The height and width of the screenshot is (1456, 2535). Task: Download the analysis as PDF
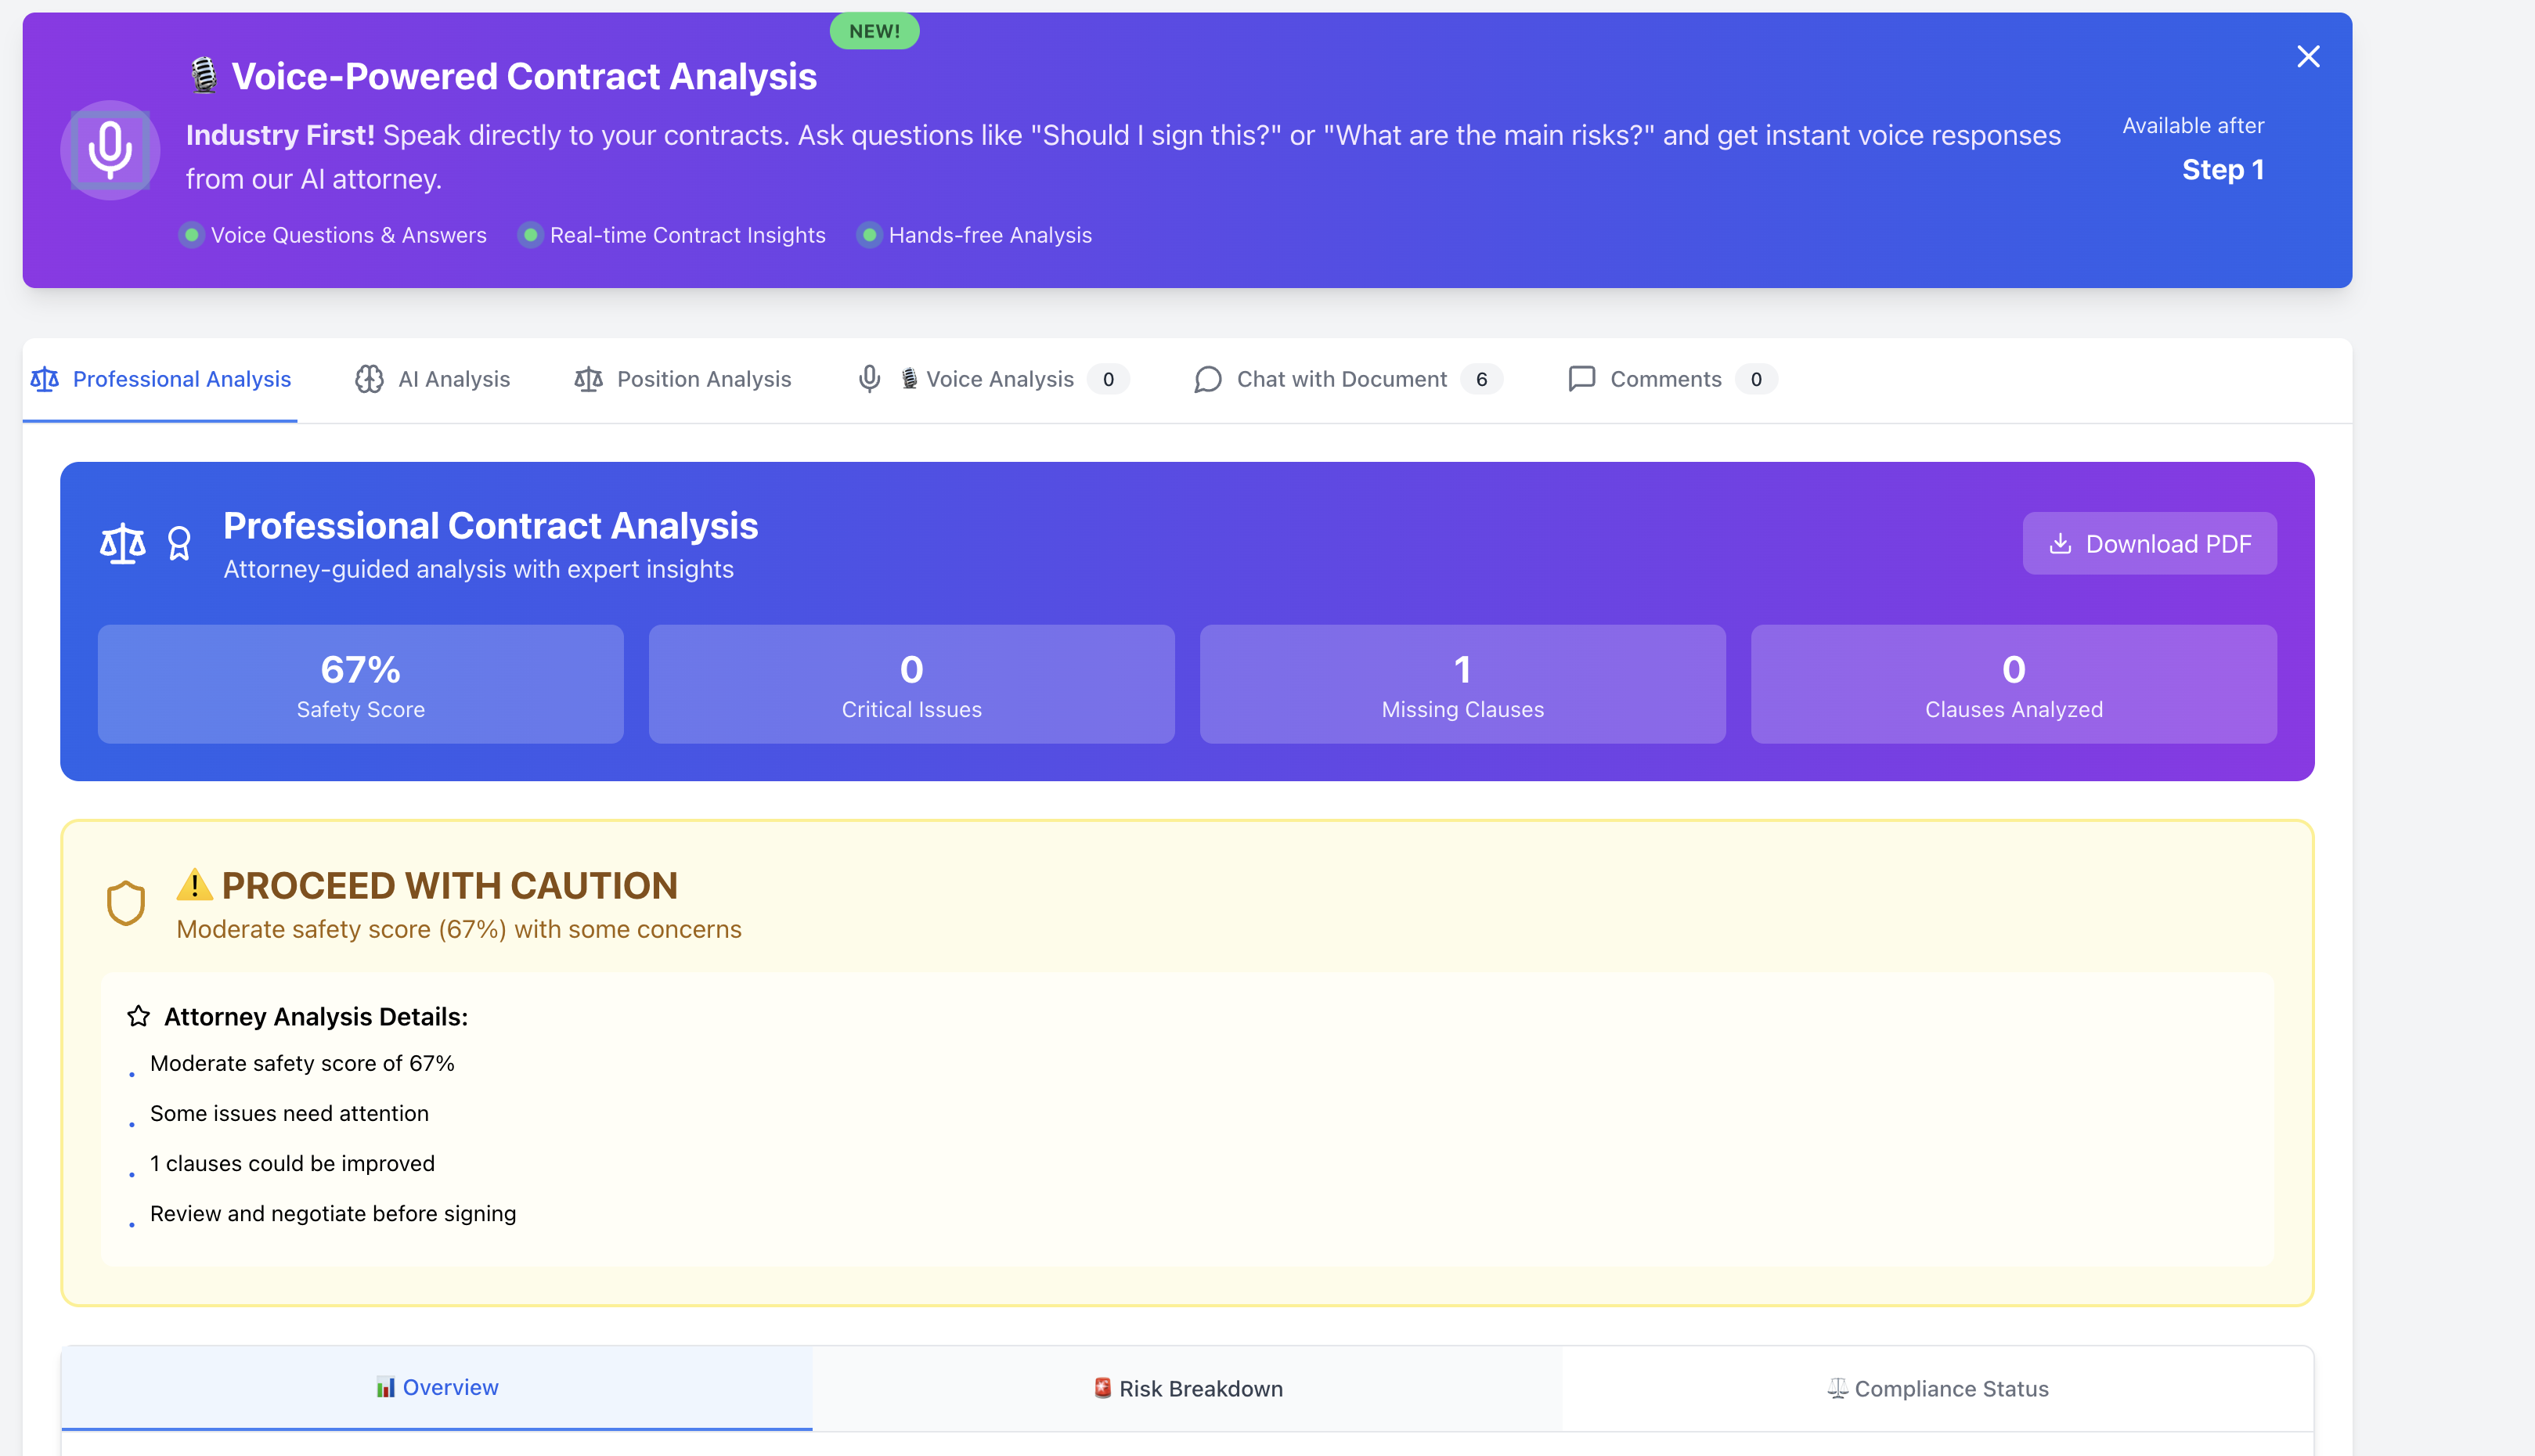(x=2149, y=543)
